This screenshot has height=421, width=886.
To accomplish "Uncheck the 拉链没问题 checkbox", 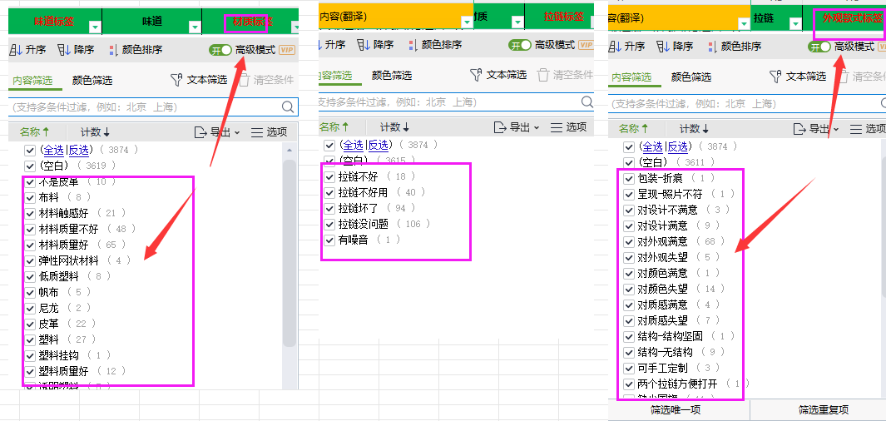I will point(329,224).
